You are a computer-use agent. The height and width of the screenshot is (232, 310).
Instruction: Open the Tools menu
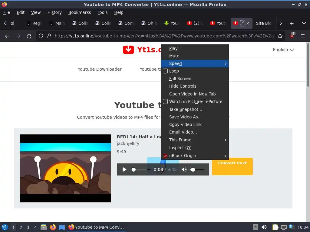pos(102,12)
